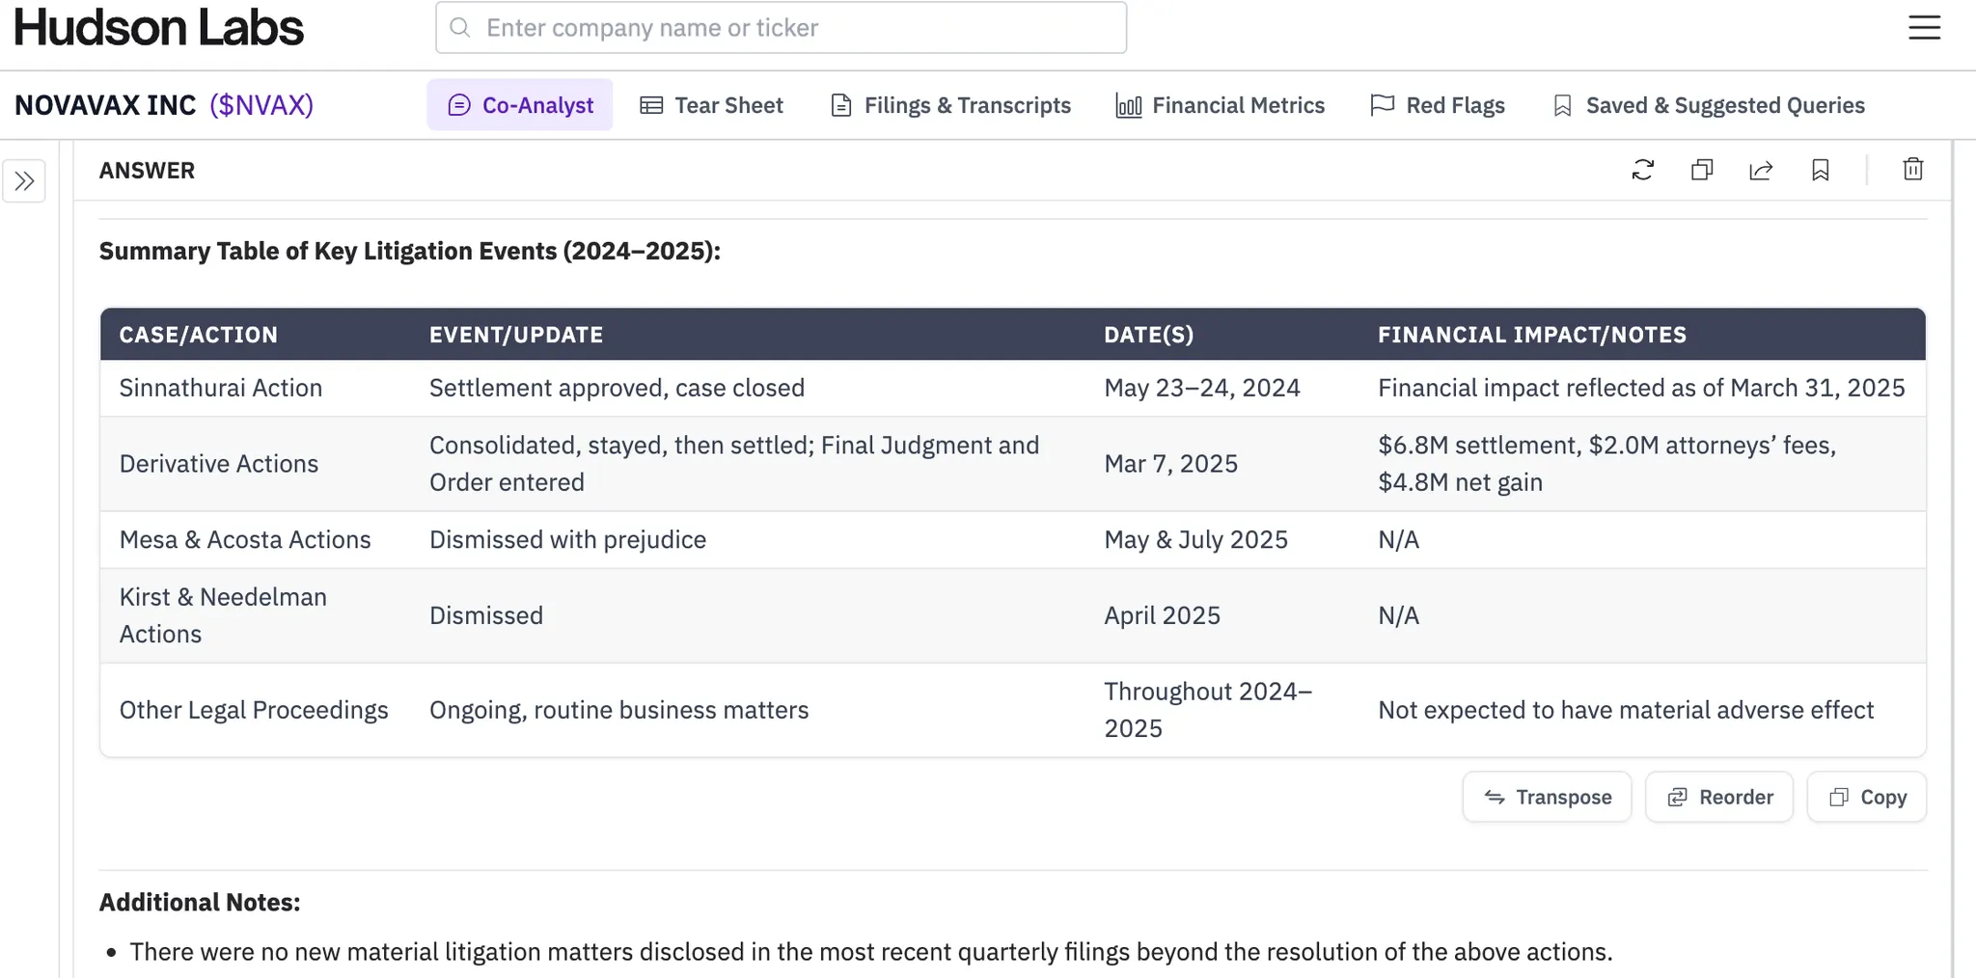Bookmark the answer with the save icon
The width and height of the screenshot is (1976, 978).
coord(1820,171)
